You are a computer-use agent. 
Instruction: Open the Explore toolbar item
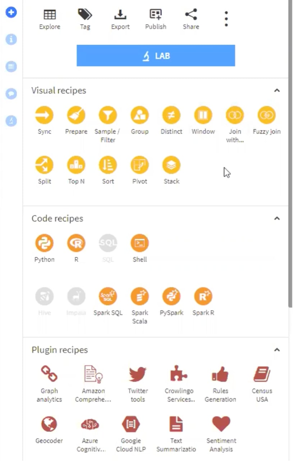50,19
